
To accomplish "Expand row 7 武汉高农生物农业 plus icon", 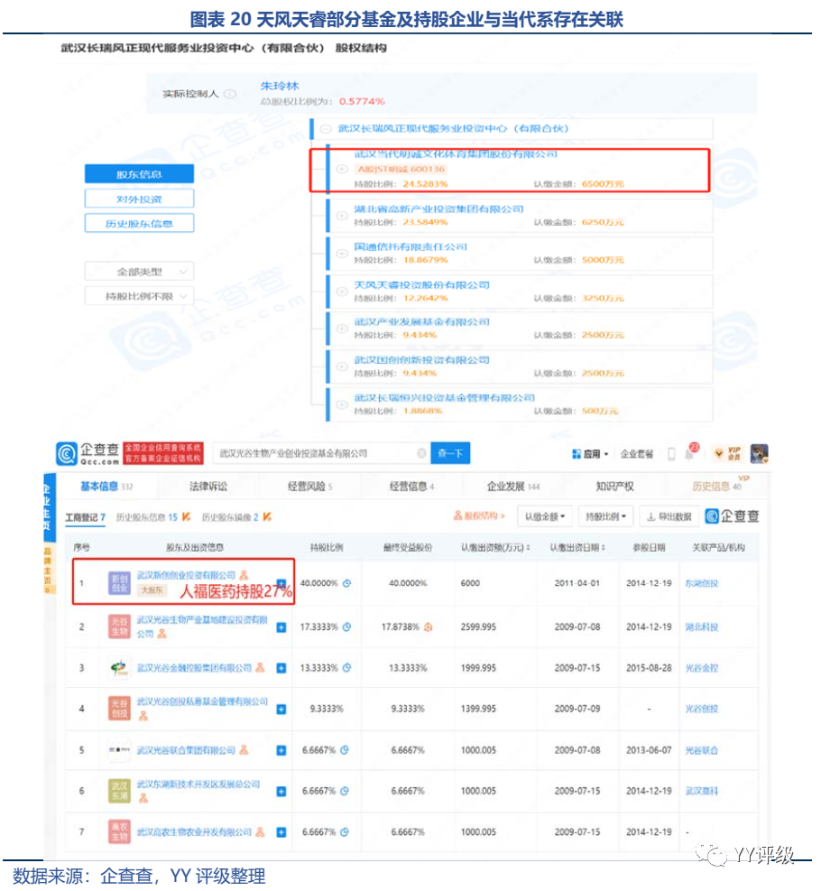I will pyautogui.click(x=281, y=832).
